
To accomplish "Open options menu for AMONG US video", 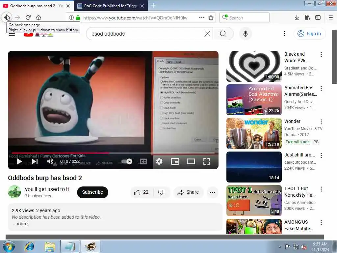I will tap(321, 222).
